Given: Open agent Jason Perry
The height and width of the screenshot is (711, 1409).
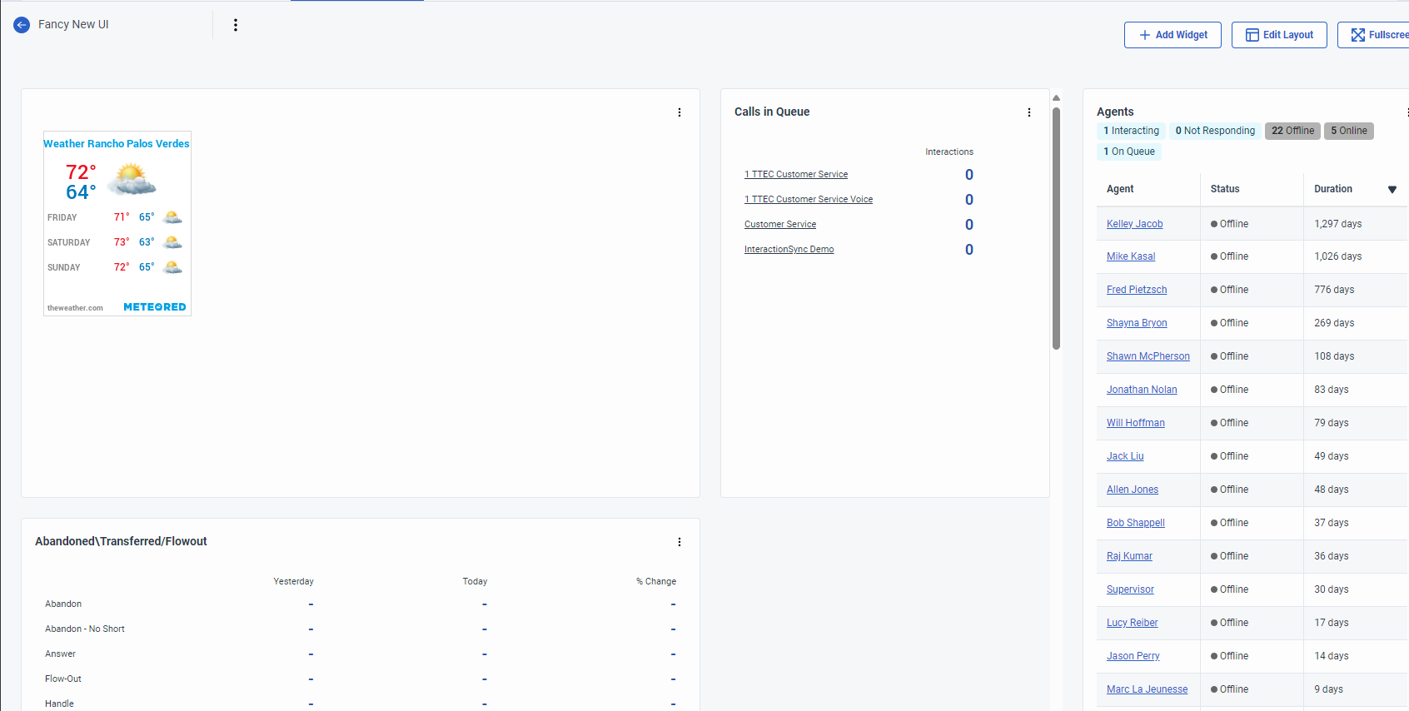Looking at the screenshot, I should click(x=1133, y=656).
